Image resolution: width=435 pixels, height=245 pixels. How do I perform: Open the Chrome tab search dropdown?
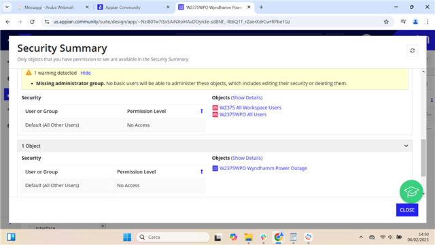point(7,7)
